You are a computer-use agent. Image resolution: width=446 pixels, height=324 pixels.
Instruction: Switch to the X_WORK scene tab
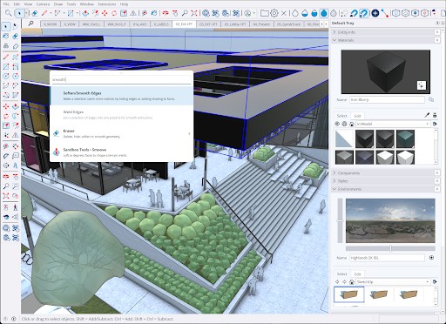[x=51, y=24]
